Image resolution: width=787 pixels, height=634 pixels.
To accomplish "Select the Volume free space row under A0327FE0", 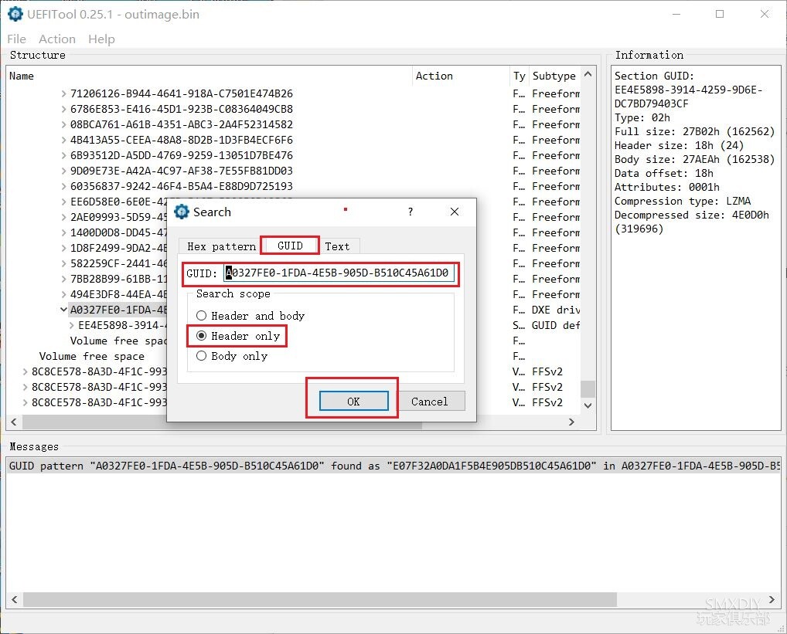I will click(x=118, y=341).
